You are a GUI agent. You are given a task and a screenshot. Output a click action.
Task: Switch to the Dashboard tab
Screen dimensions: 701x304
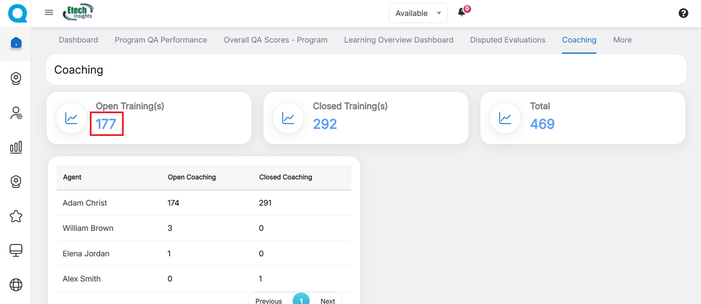coord(78,40)
